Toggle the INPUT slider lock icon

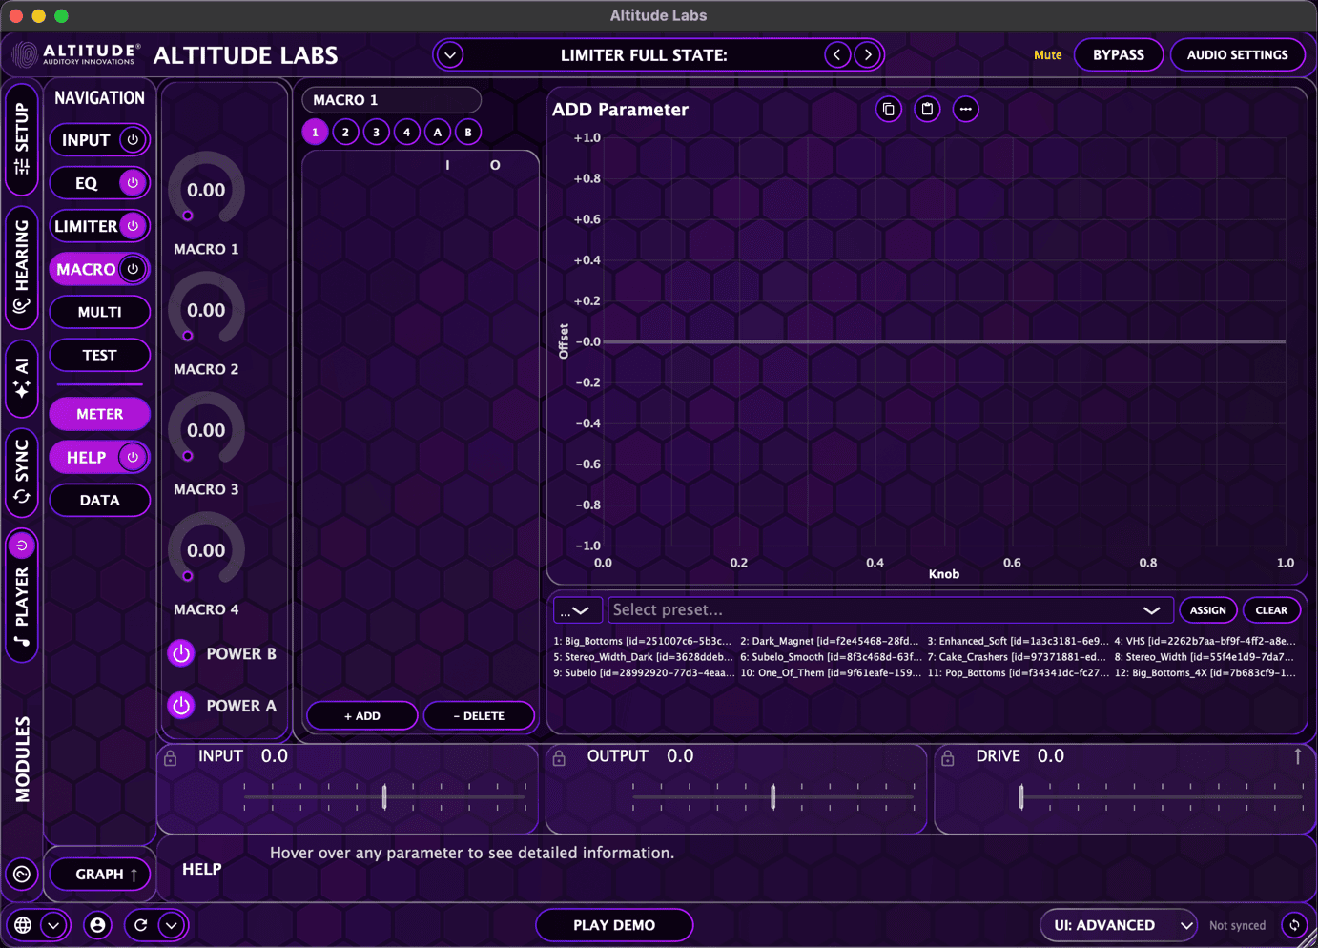click(x=171, y=759)
